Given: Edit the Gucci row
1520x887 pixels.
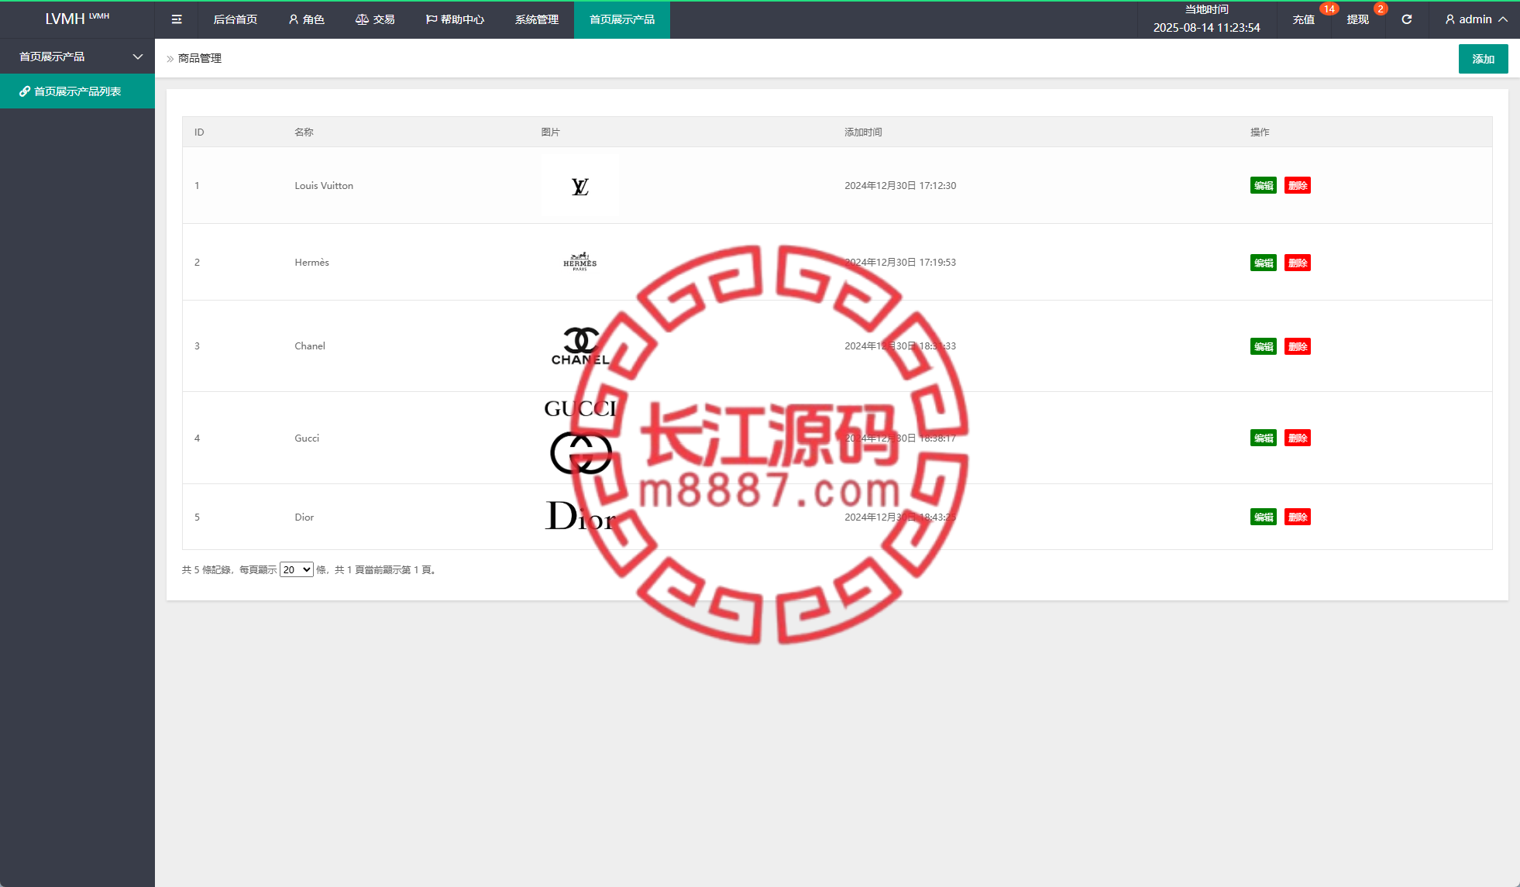Looking at the screenshot, I should click(x=1264, y=438).
